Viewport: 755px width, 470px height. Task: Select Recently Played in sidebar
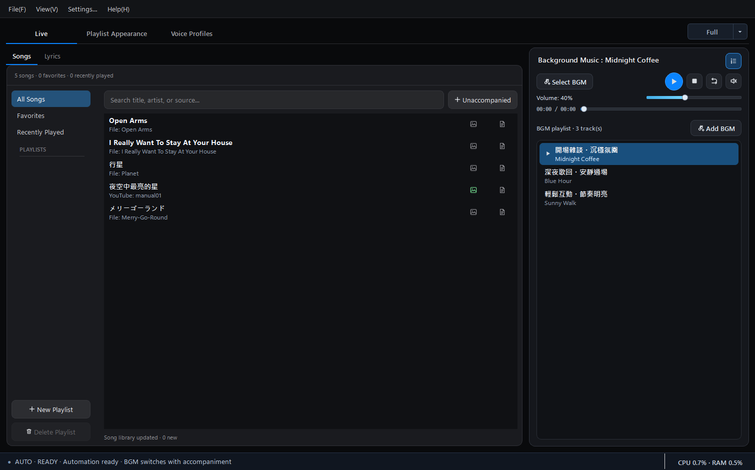pos(51,132)
